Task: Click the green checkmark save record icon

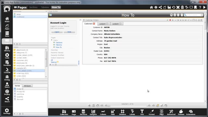Action: pyautogui.click(x=168, y=20)
